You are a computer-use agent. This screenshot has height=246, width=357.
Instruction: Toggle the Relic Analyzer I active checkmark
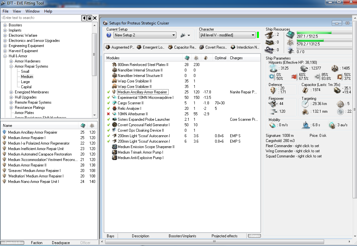click(x=108, y=108)
